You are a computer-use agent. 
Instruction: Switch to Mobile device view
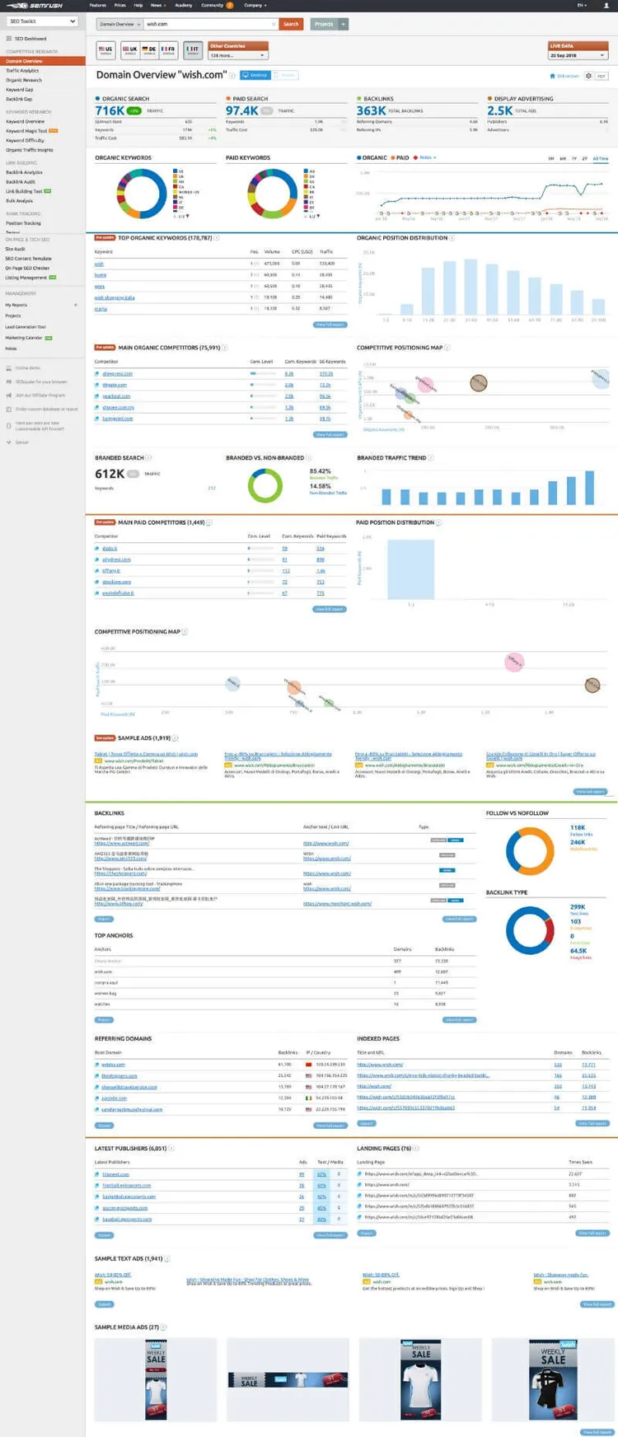point(284,75)
